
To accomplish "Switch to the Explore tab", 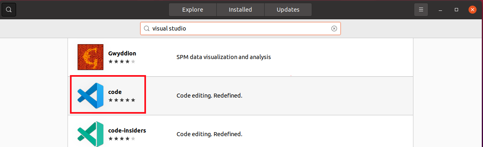I will (x=193, y=9).
